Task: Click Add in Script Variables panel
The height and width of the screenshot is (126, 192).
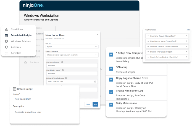Action: 188,30
